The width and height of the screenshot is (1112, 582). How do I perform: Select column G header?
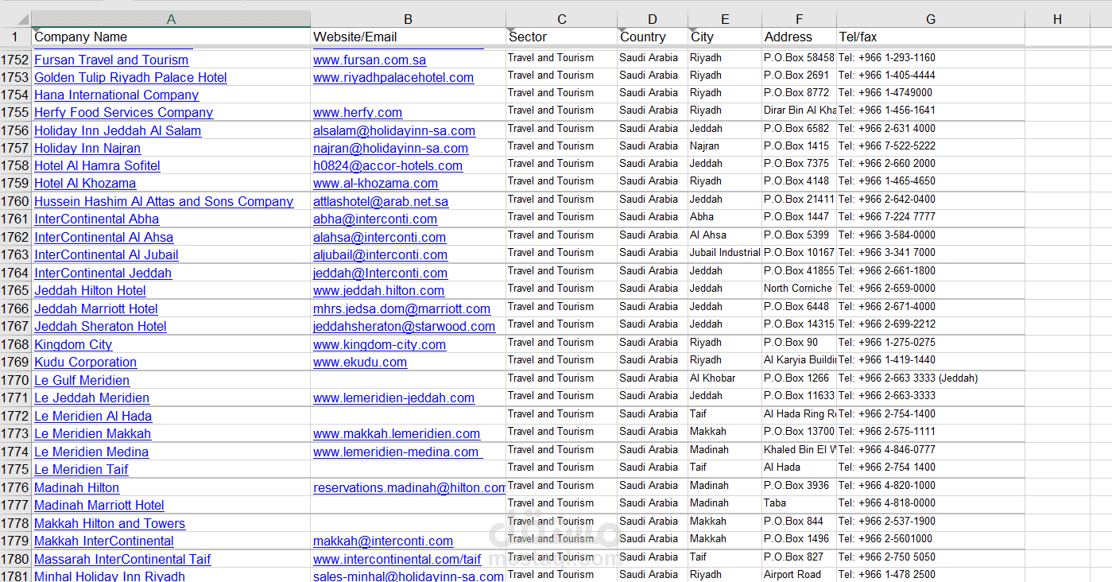(x=930, y=19)
